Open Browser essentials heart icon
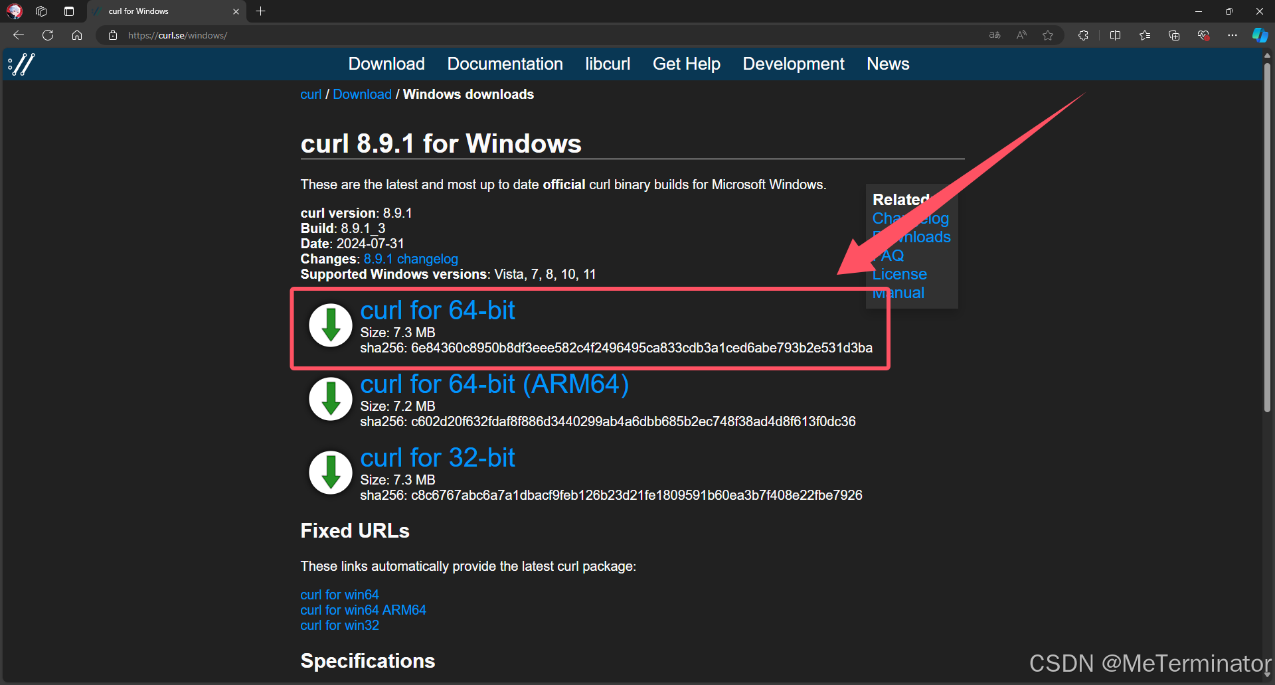Screen dimensions: 1275x685 1203,35
